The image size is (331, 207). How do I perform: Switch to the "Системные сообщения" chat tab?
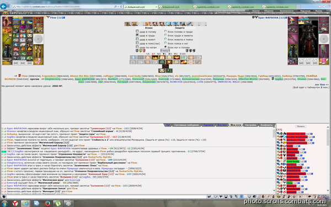click(186, 125)
